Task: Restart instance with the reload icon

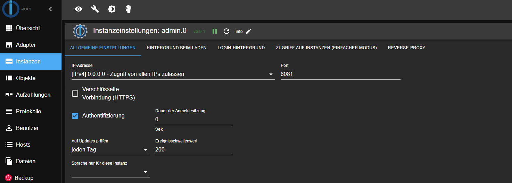Action: click(x=226, y=31)
